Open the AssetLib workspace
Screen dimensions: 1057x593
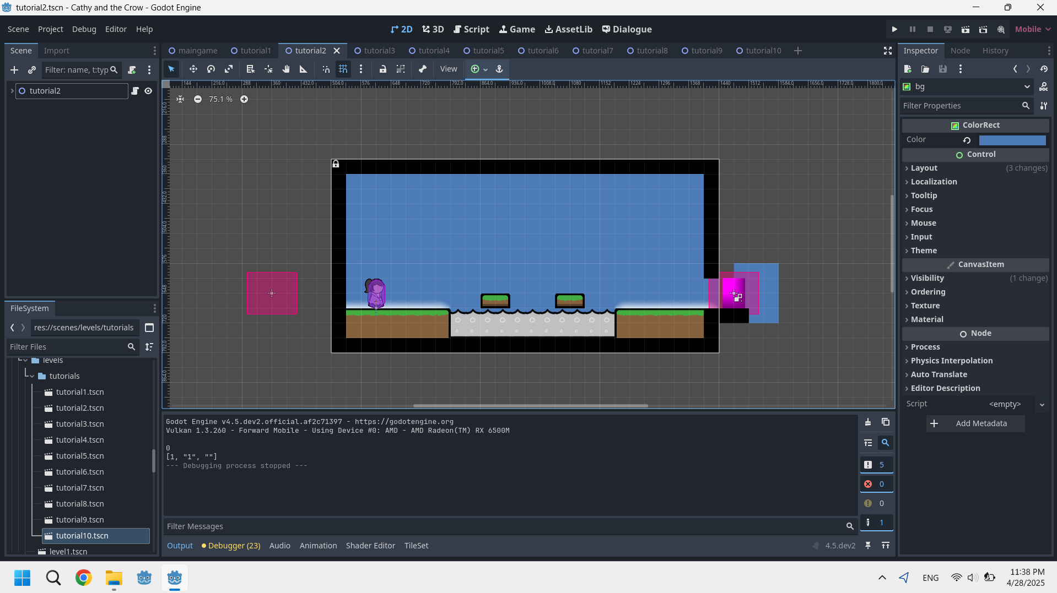568,29
